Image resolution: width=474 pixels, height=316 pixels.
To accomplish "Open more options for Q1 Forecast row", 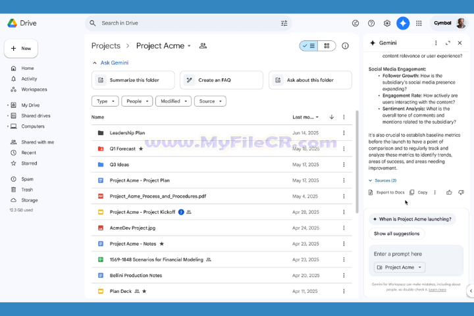I will [344, 149].
